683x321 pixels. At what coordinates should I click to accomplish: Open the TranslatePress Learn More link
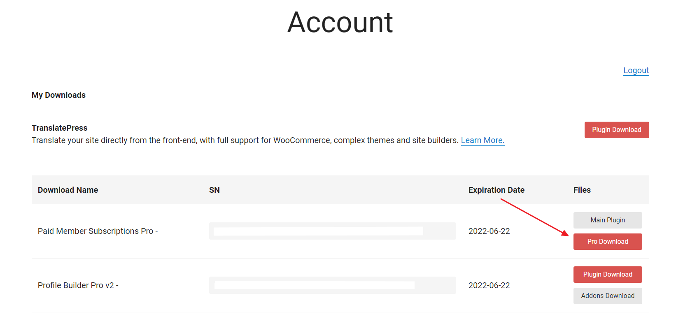482,140
